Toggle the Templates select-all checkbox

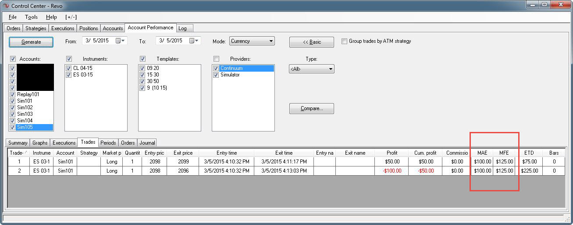pyautogui.click(x=142, y=59)
